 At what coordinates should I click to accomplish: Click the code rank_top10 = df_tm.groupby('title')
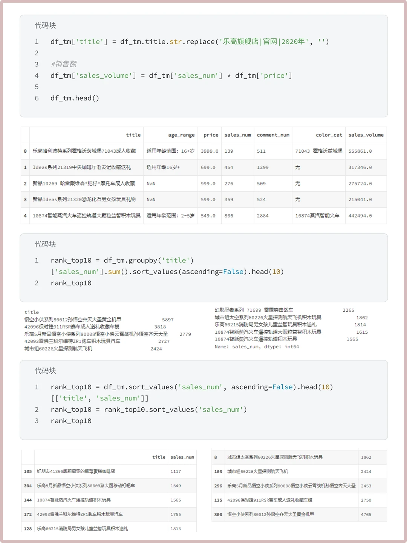[x=122, y=260]
